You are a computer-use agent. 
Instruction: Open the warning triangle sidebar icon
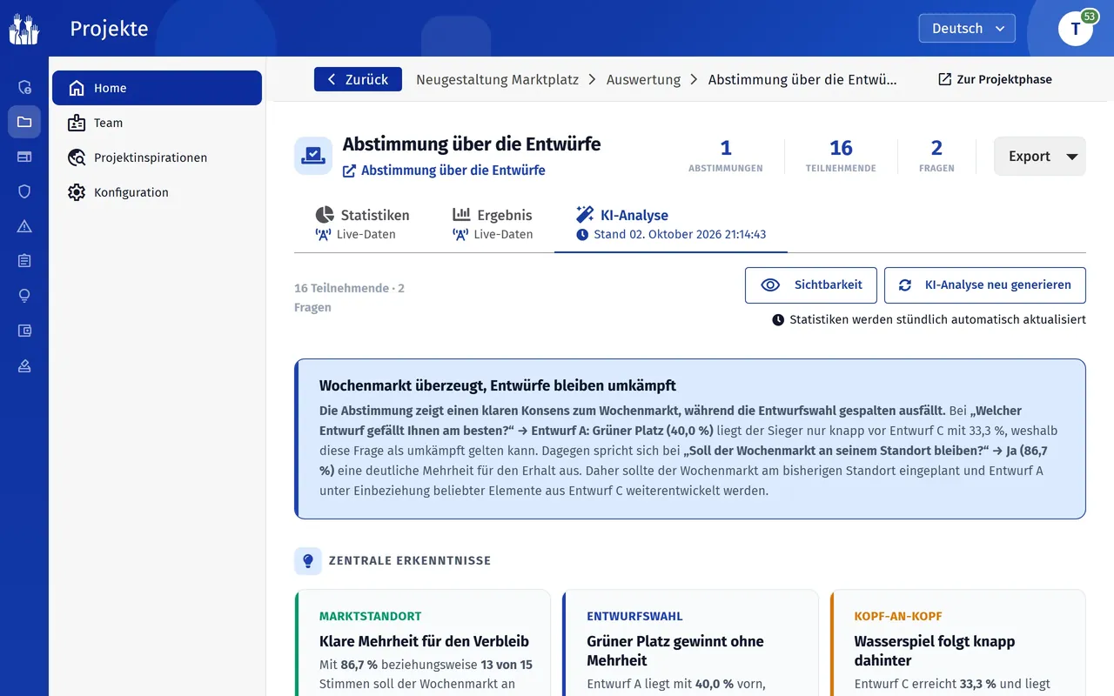24,226
